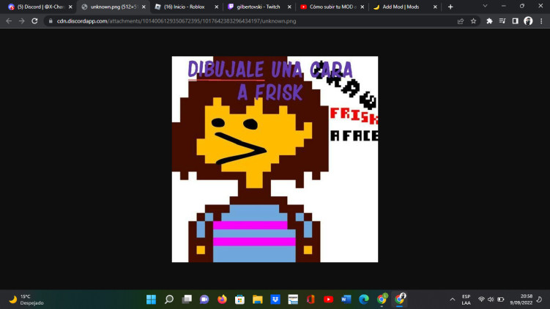Click the Frisk pixel art image
This screenshot has width=550, height=309.
click(x=275, y=159)
